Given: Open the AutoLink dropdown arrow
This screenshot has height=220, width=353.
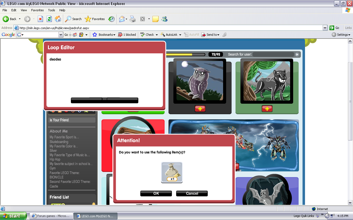Looking at the screenshot, I should pos(180,35).
